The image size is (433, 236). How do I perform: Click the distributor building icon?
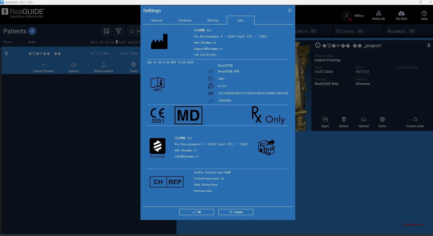pos(267,147)
